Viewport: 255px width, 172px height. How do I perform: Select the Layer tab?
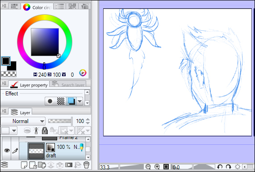coord(21,112)
